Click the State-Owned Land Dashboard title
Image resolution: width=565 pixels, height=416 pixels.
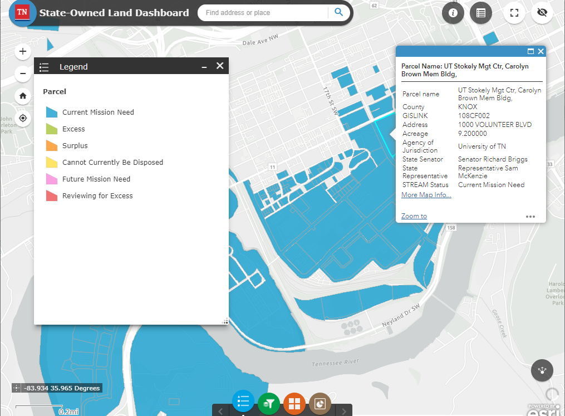[x=114, y=13]
